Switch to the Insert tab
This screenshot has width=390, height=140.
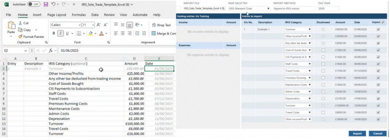coord(37,15)
